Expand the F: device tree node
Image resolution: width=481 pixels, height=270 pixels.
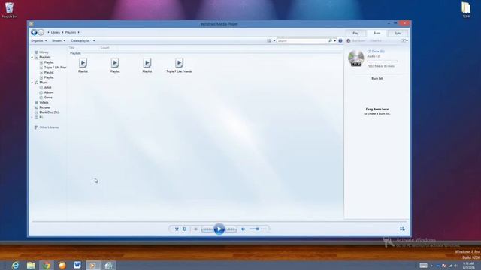coord(32,117)
